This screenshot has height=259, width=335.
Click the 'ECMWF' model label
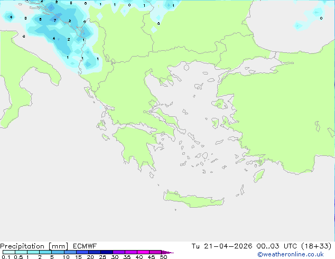pyautogui.click(x=85, y=246)
